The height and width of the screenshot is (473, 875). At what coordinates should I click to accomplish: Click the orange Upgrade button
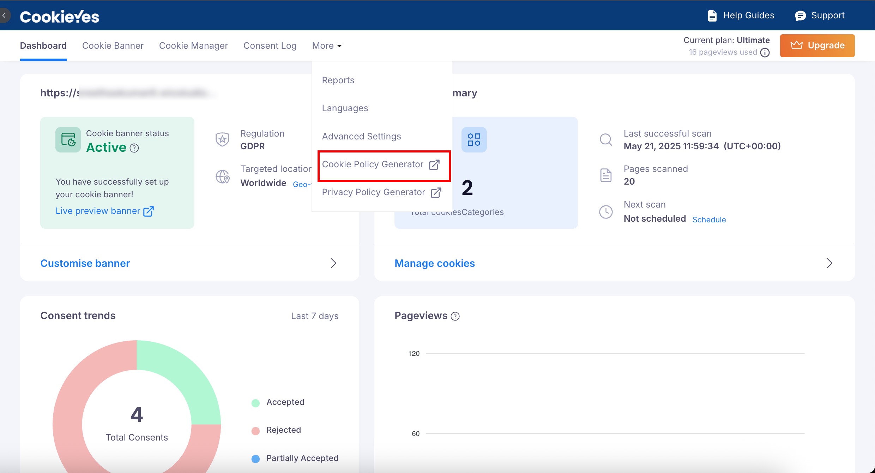817,46
